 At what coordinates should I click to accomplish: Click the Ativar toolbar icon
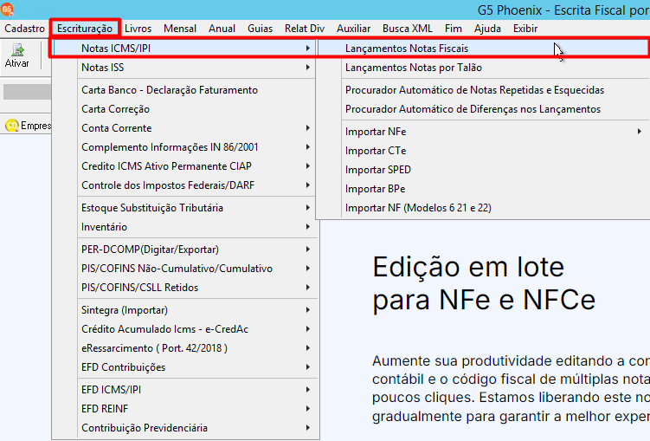16,55
